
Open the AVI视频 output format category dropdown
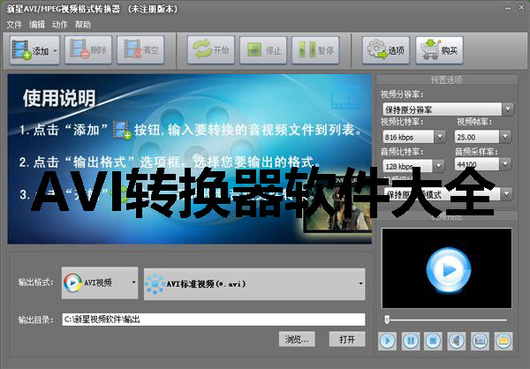100,282
